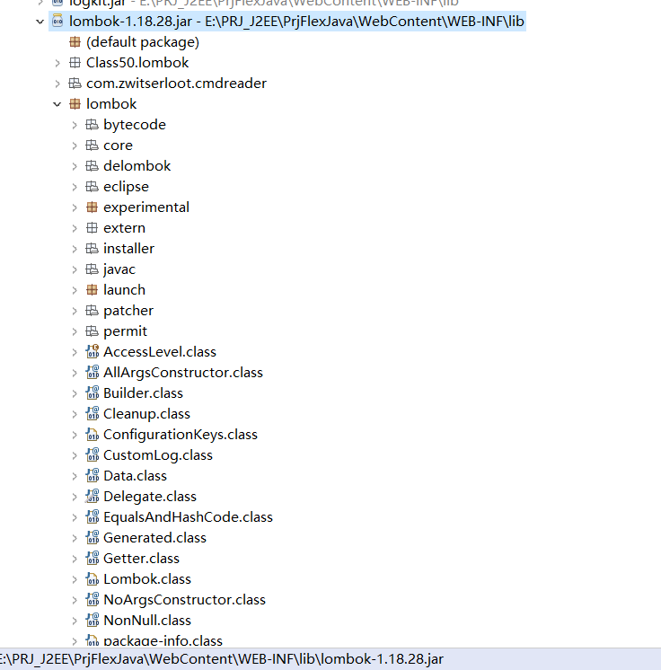Click the patcher package icon

pos(92,310)
